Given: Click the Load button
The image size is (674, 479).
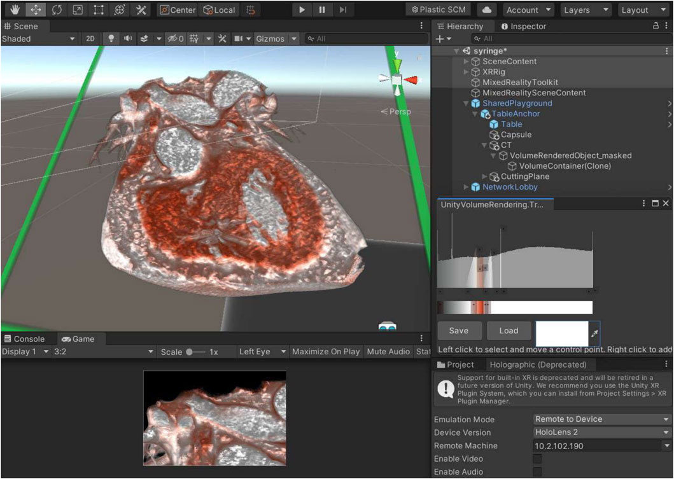Looking at the screenshot, I should [508, 331].
